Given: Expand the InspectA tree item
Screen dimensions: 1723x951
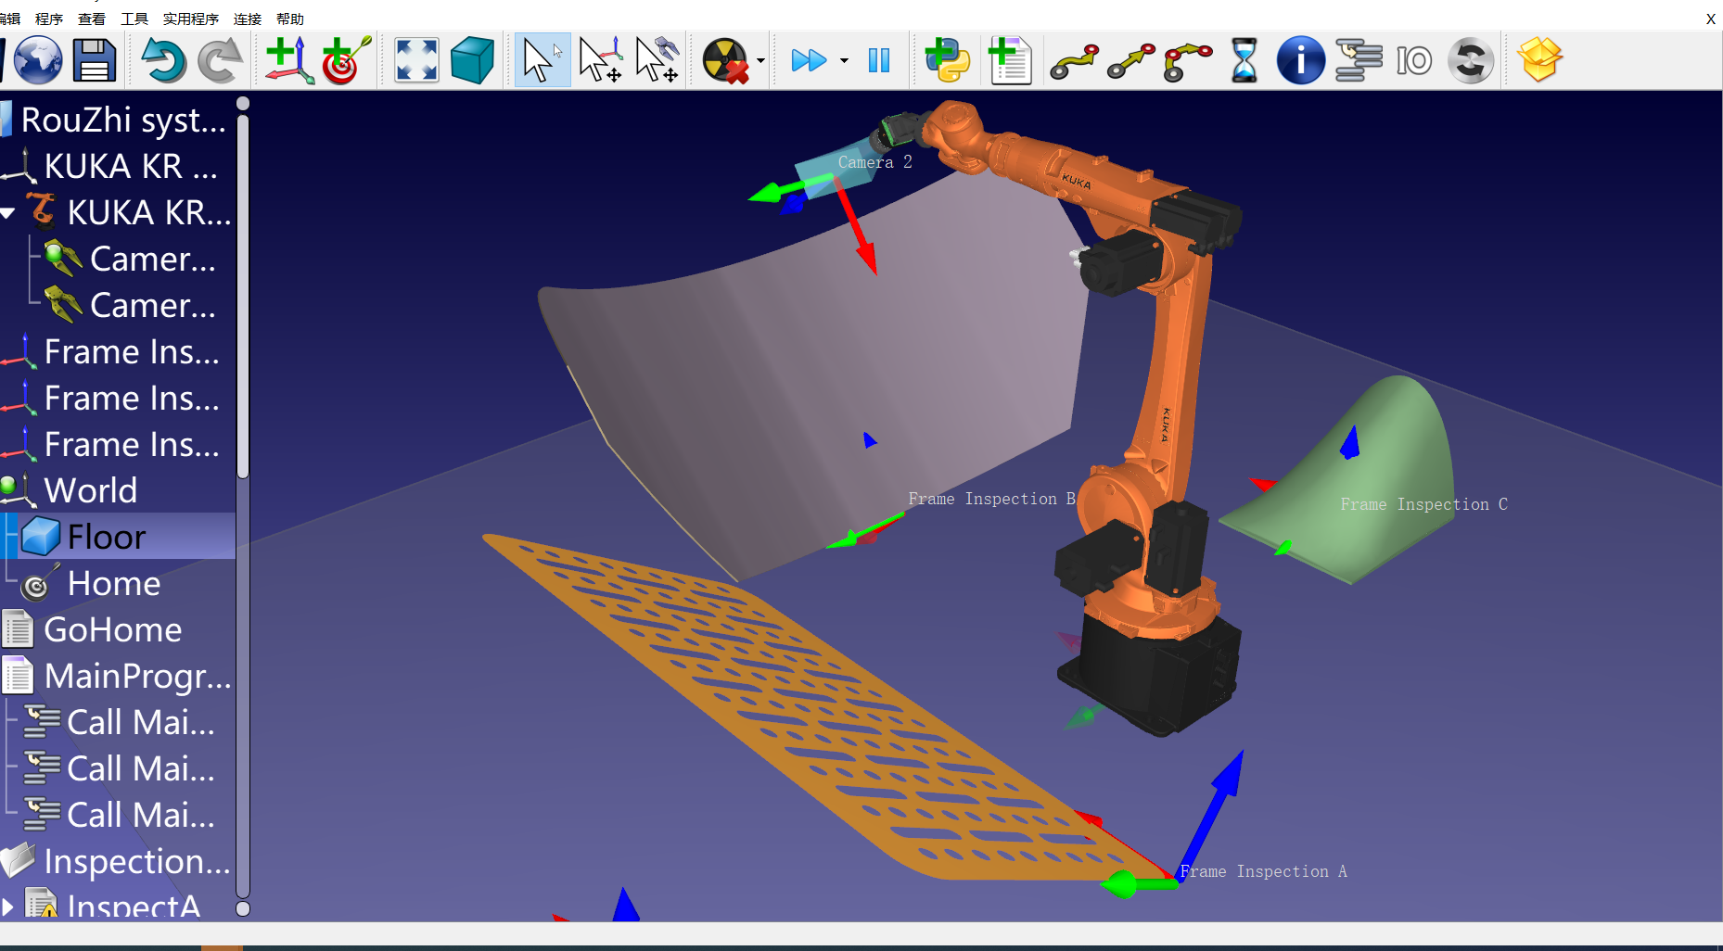Looking at the screenshot, I should 8,906.
